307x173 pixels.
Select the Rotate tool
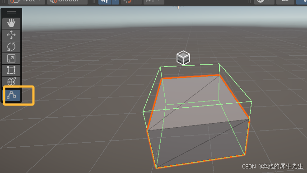[x=11, y=47]
